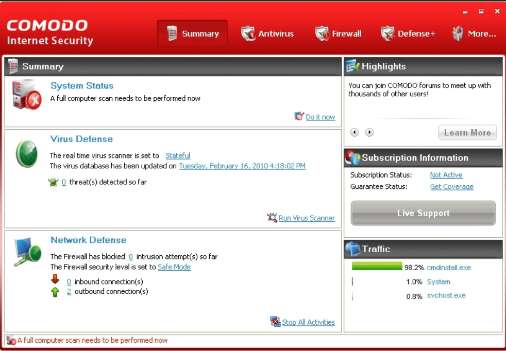Open the More... tab
506x351 pixels.
(474, 33)
